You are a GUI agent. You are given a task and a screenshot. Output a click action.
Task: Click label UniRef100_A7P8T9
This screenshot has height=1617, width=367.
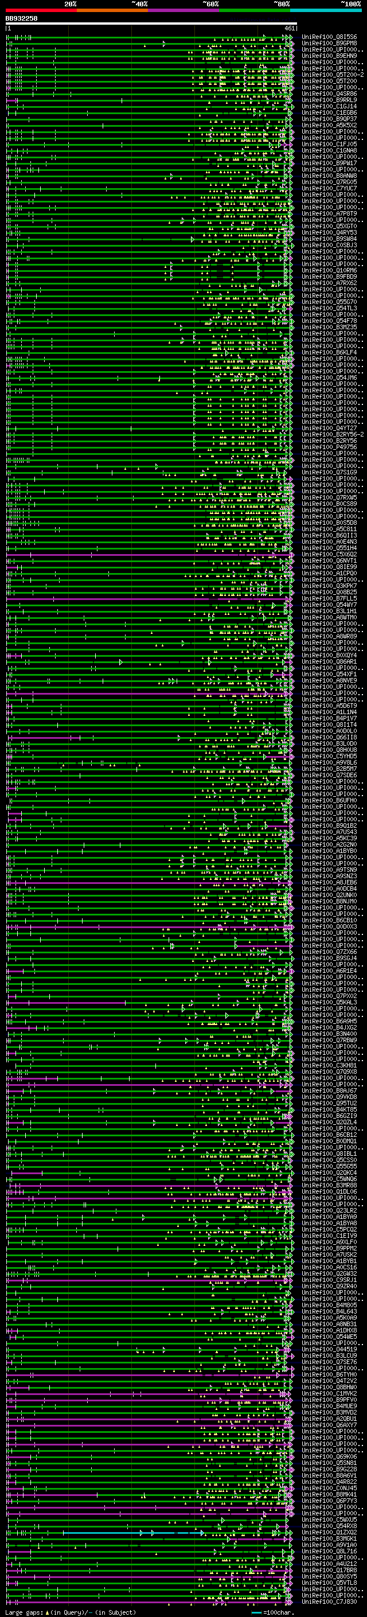pos(329,213)
